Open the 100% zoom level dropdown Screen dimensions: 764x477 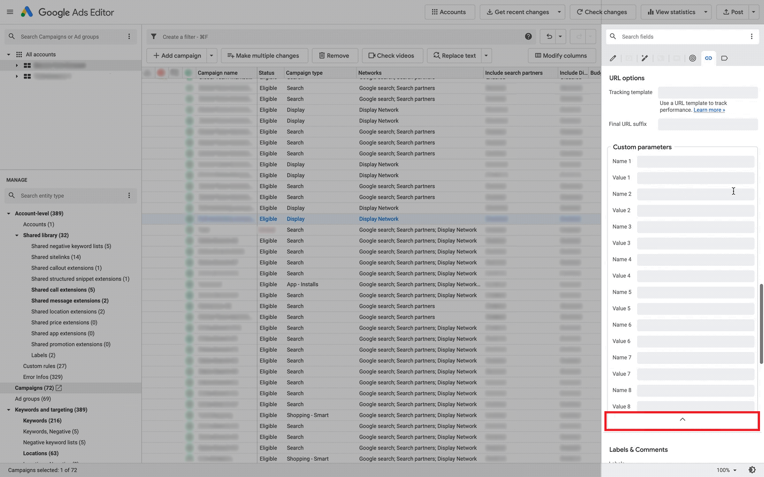(726, 470)
